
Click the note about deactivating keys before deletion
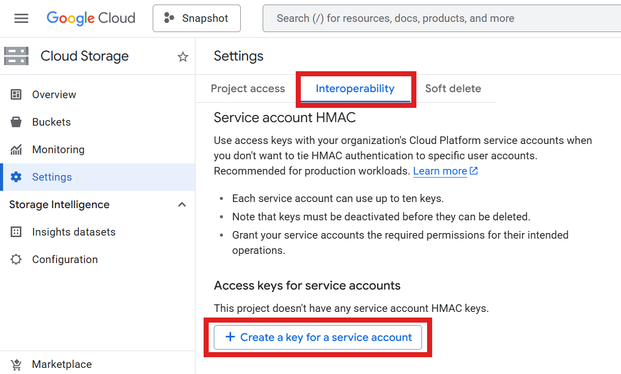click(381, 217)
